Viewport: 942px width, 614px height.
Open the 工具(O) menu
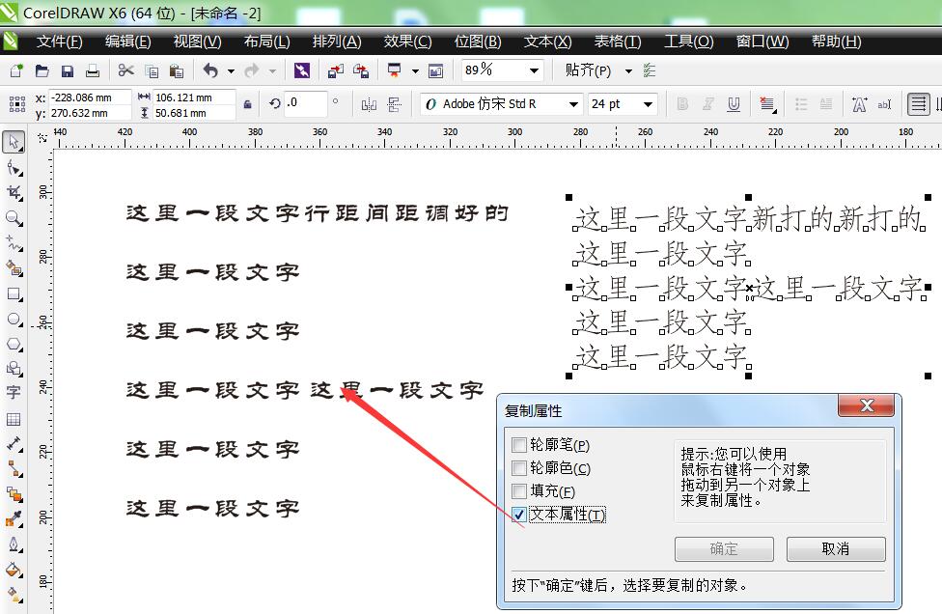coord(688,42)
